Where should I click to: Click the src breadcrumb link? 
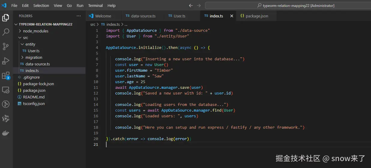[x=93, y=25]
